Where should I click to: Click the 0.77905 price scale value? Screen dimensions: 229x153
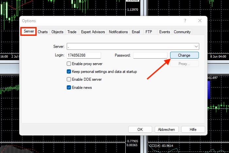(x=132, y=141)
